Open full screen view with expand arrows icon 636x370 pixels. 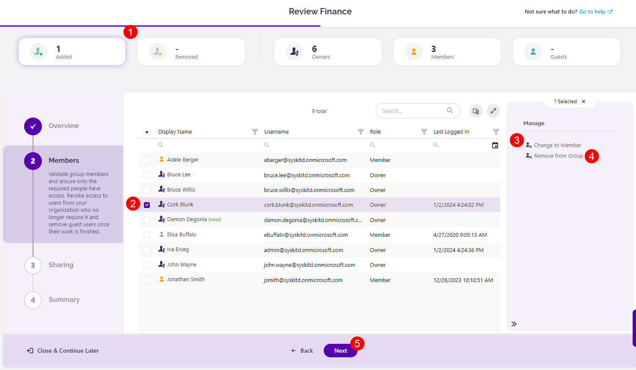point(493,110)
